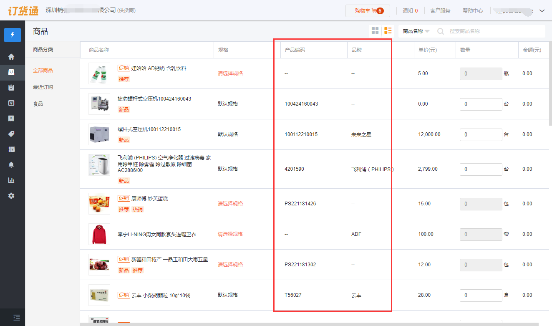Viewport: 552px width, 326px height.
Task: Select the shopping bag products icon
Action: pos(11,72)
